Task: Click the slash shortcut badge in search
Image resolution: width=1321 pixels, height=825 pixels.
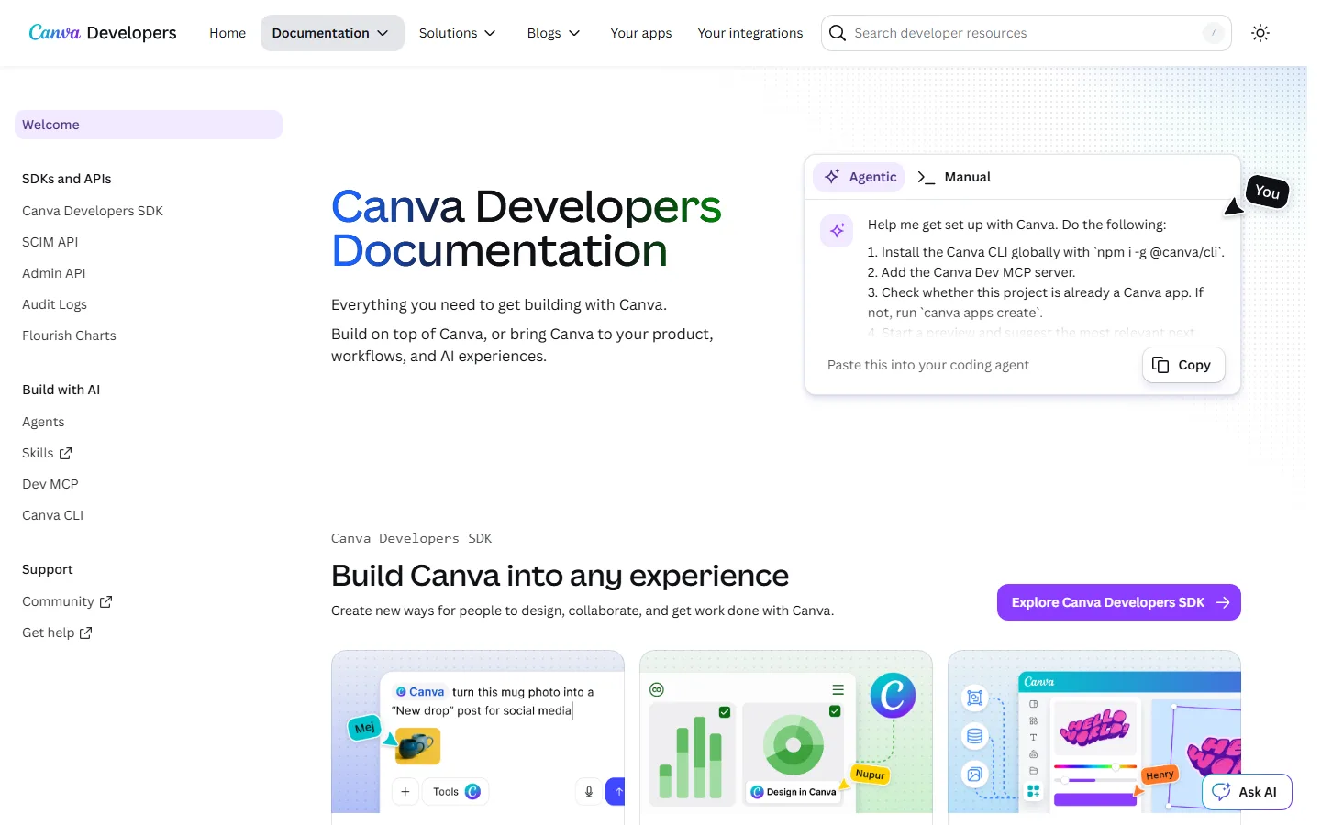Action: tap(1214, 33)
